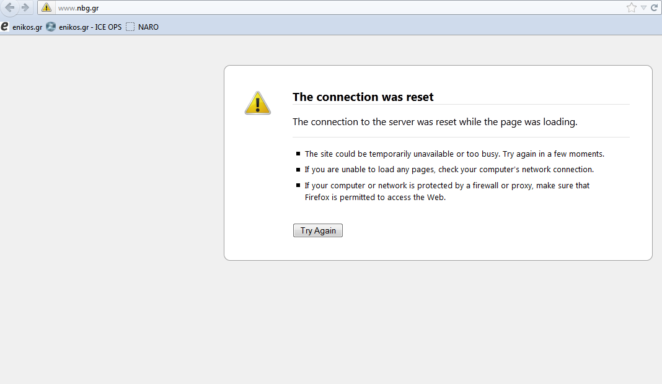
Task: Focus the www.nbg.gr address field
Action: tap(310, 7)
